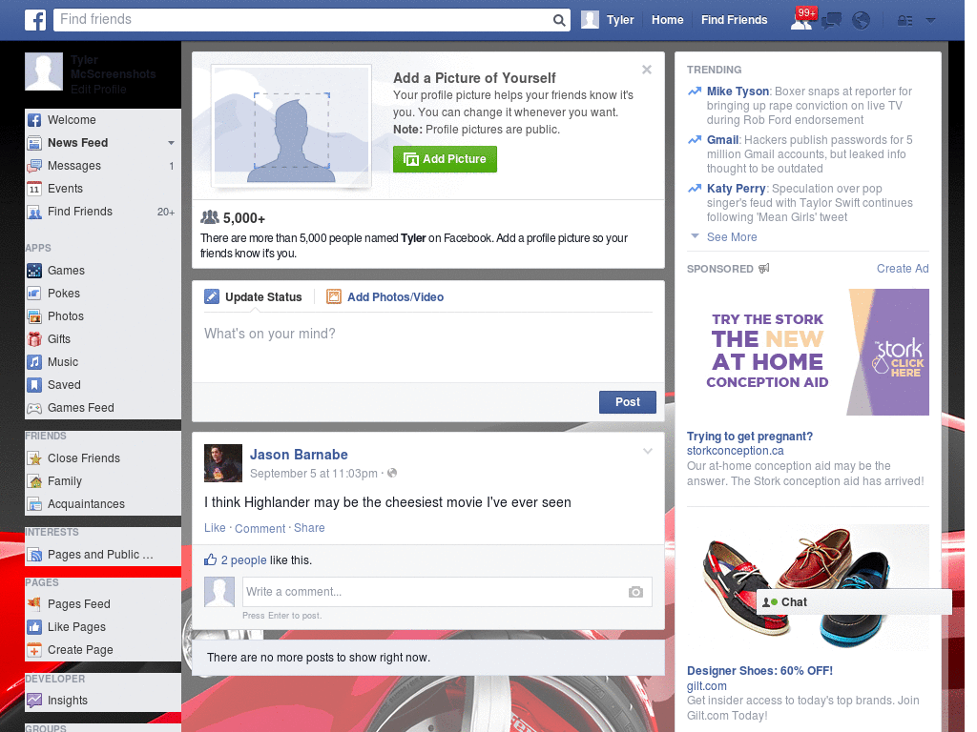Share the Highlander post
This screenshot has height=732, width=977.
click(309, 528)
